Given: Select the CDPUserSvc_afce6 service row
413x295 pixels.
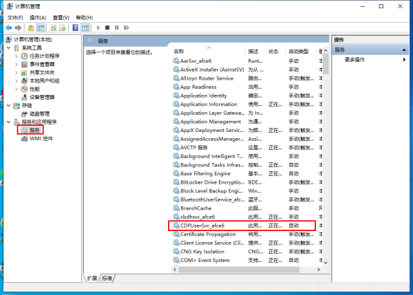Looking at the screenshot, I should click(242, 226).
